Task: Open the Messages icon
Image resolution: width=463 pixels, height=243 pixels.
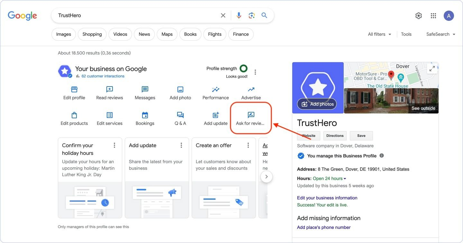Action: tap(145, 90)
